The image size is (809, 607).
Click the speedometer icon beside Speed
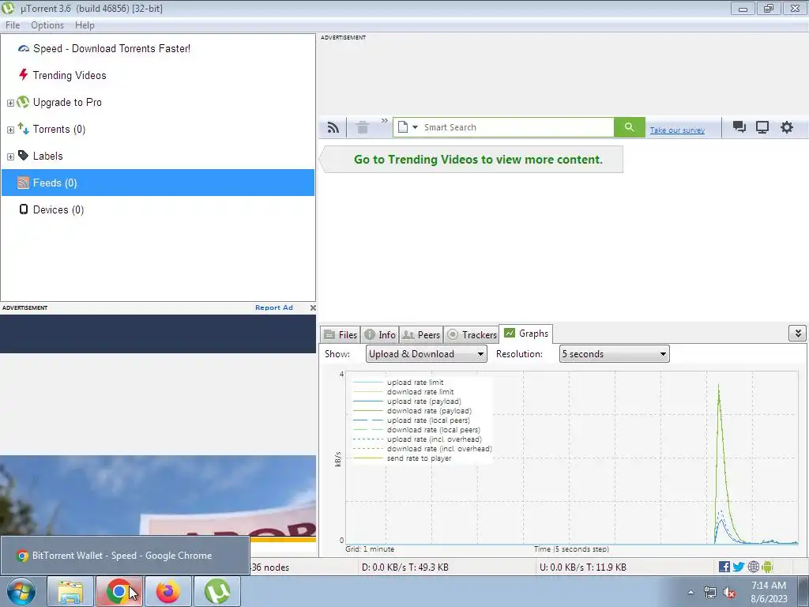click(x=23, y=48)
